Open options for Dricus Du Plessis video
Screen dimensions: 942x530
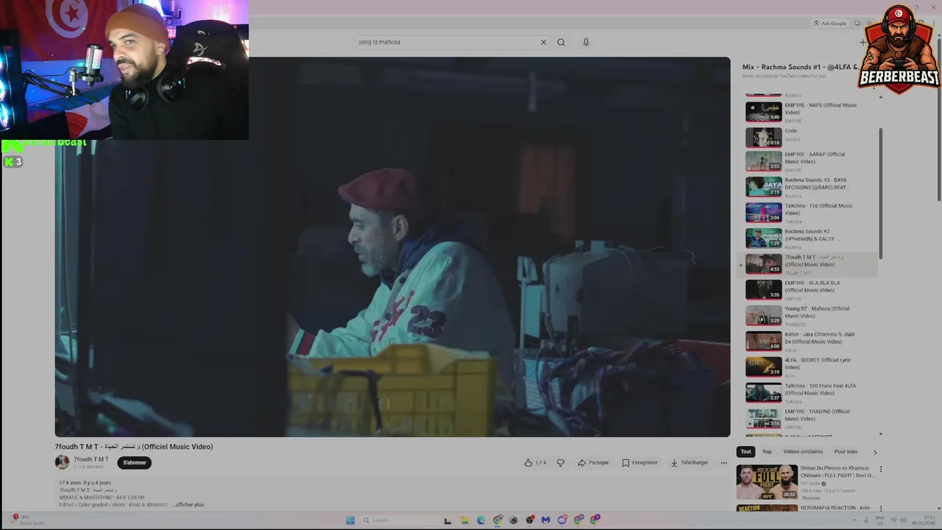880,469
